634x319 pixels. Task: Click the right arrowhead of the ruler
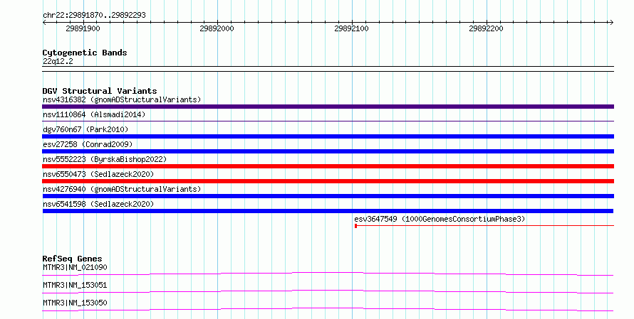611,23
